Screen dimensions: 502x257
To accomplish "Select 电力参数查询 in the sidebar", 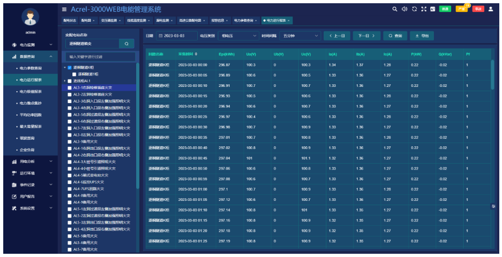I will 30,68.
